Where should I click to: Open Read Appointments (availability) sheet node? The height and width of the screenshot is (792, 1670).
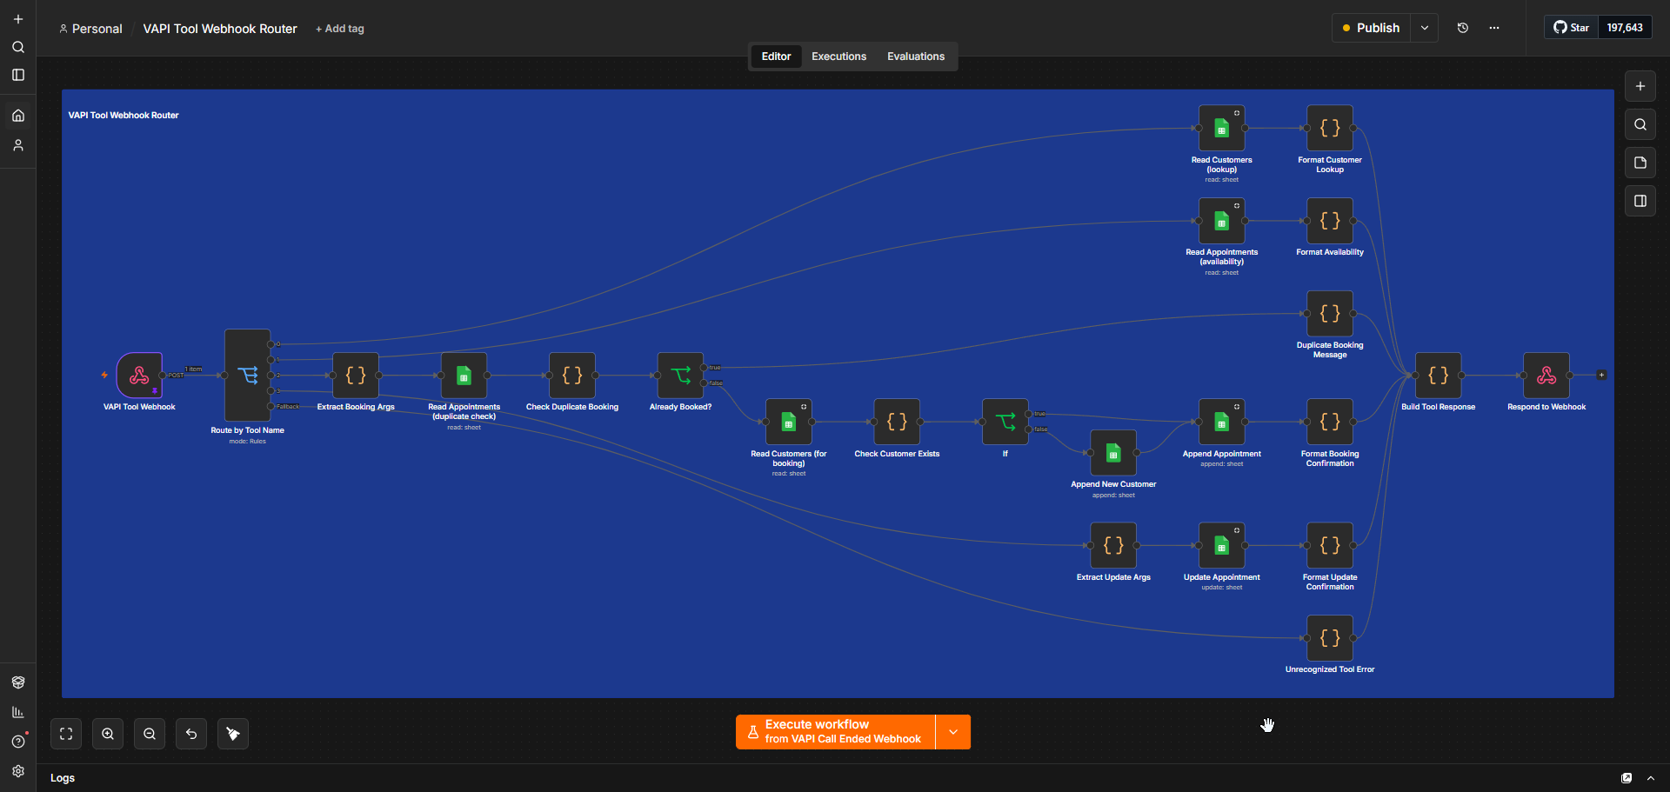(1222, 221)
